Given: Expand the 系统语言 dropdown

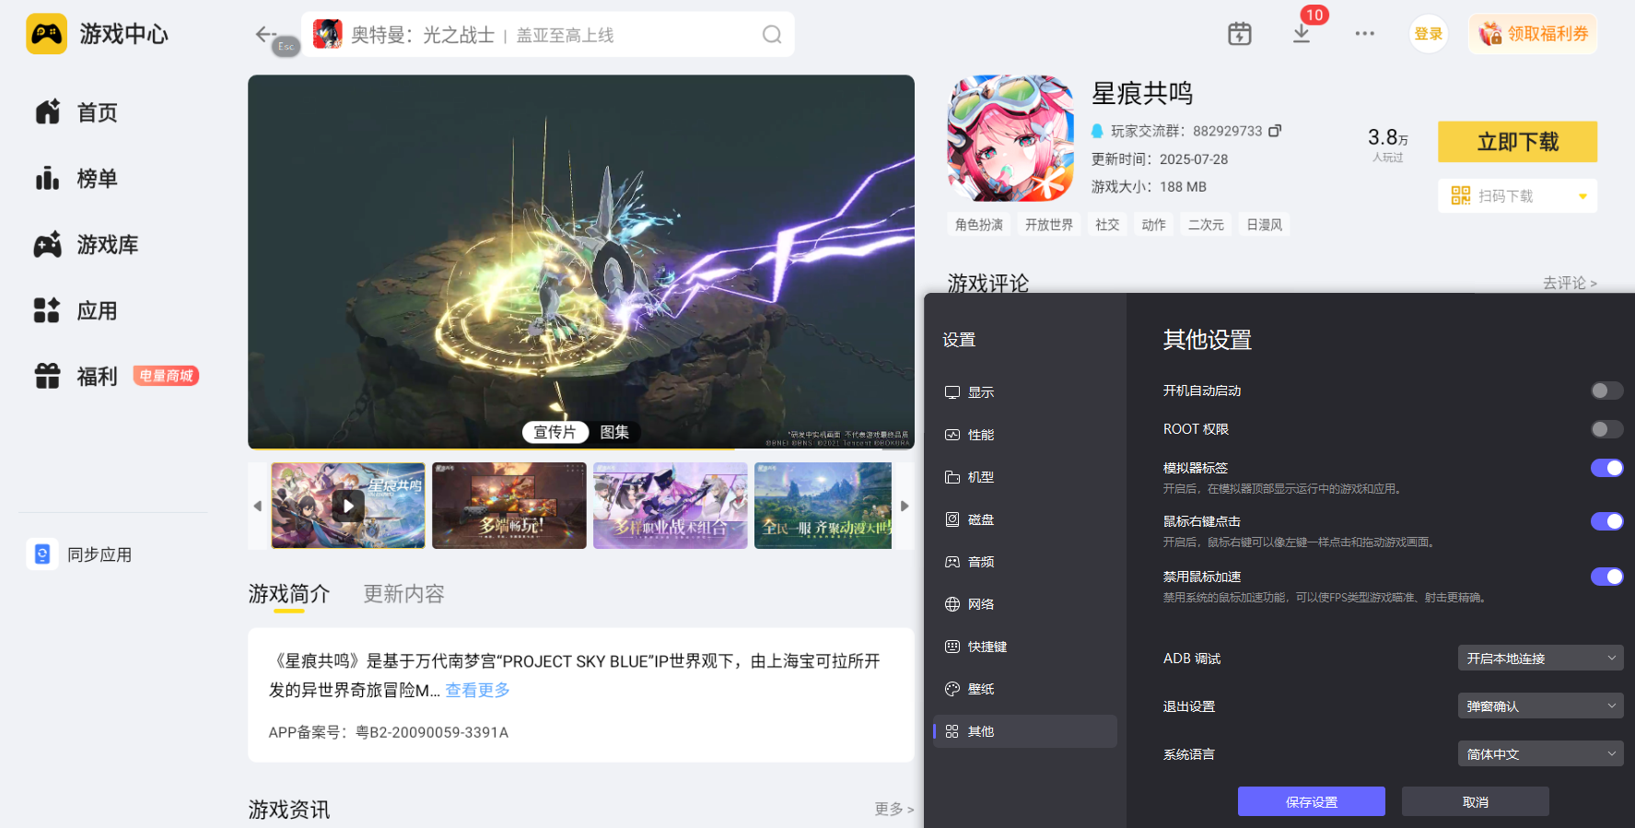Looking at the screenshot, I should coord(1540,753).
